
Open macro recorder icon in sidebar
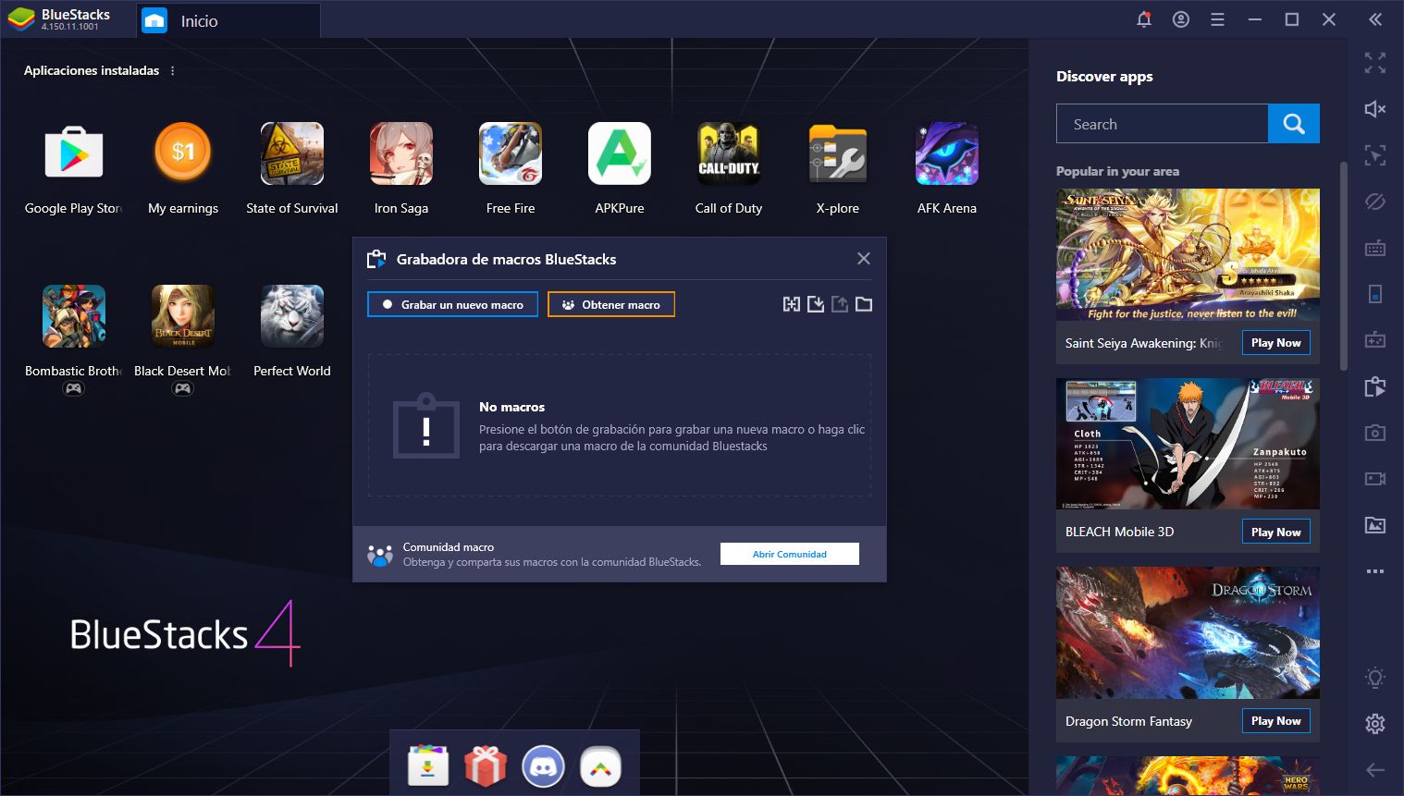[x=1375, y=386]
